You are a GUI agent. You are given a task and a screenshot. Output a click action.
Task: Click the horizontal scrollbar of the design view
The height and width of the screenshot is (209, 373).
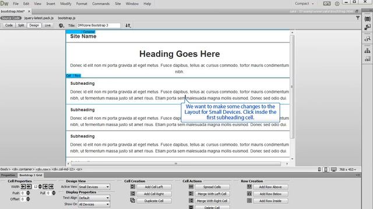click(176, 164)
